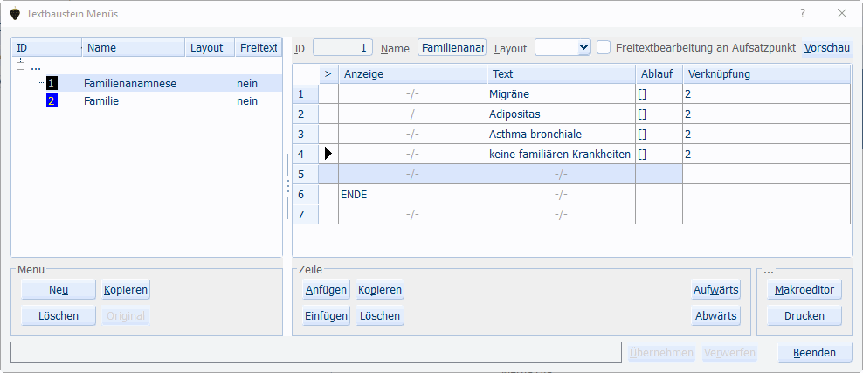Move the row down with Abwärts

click(715, 316)
